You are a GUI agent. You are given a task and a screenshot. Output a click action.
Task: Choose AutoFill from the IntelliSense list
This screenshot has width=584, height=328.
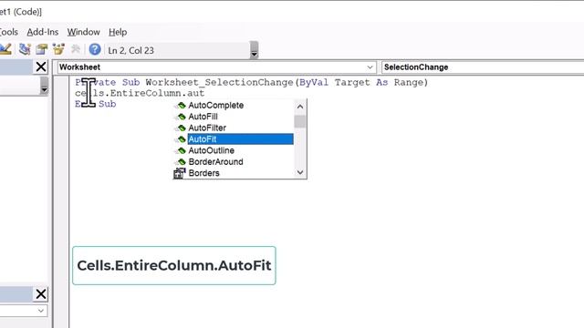click(x=203, y=117)
